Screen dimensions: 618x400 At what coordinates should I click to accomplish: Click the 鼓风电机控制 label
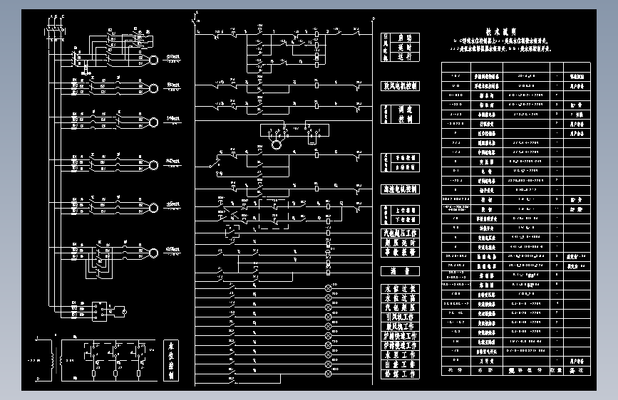point(400,86)
